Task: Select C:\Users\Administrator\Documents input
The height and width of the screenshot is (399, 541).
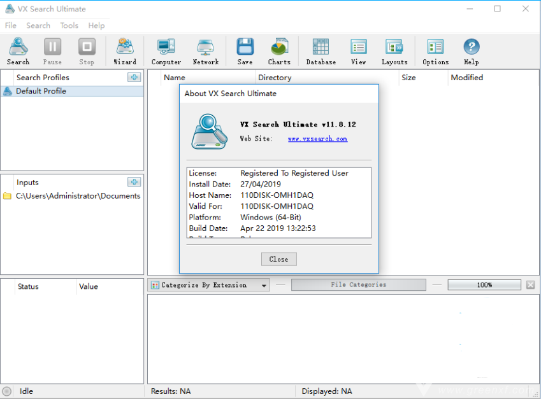Action: (72, 196)
